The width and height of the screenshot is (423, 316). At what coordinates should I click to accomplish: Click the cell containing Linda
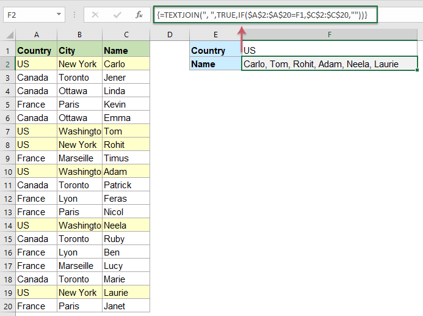tap(126, 91)
